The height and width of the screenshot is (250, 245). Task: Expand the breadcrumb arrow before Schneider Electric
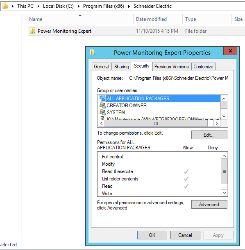(x=129, y=6)
